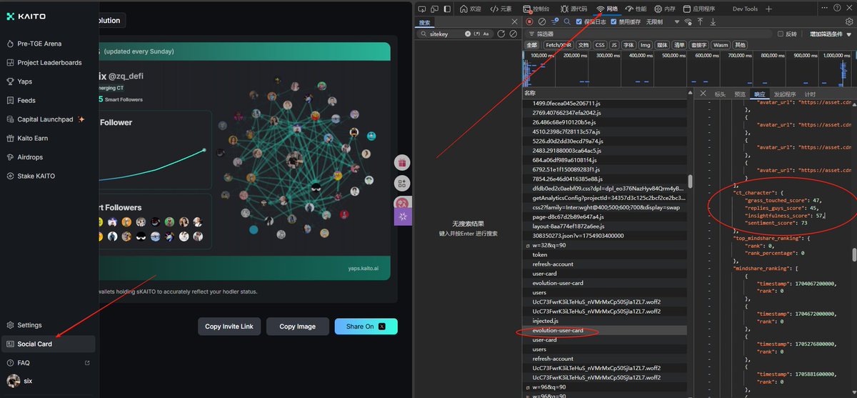Click the Project Leaderboards grid icon
857x398 pixels.
[x=11, y=62]
